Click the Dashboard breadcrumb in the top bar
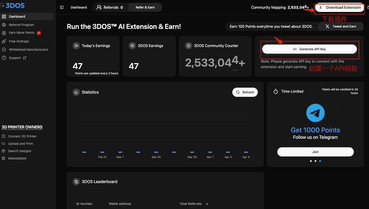Viewport: 369px width, 209px height. 79,7
